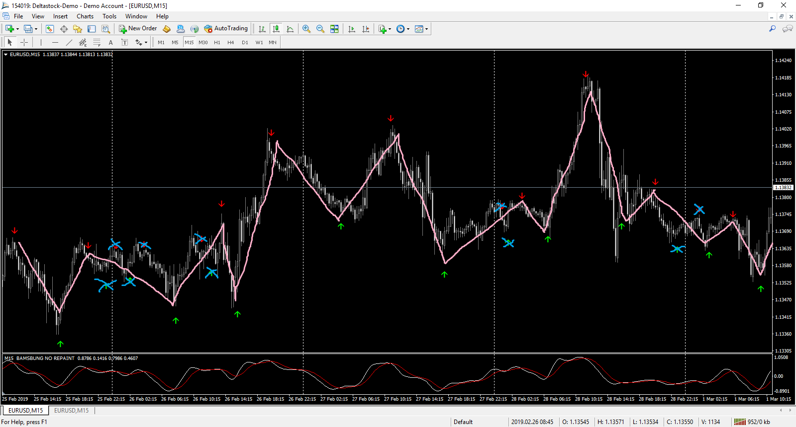Open the Tools menu
Image resolution: width=796 pixels, height=427 pixels.
click(x=109, y=16)
